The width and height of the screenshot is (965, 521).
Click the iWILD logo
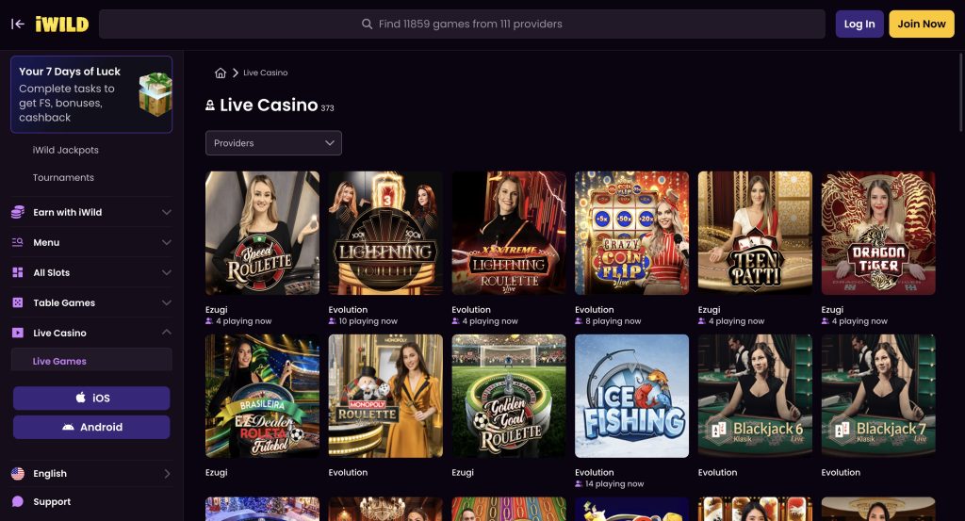click(x=61, y=24)
